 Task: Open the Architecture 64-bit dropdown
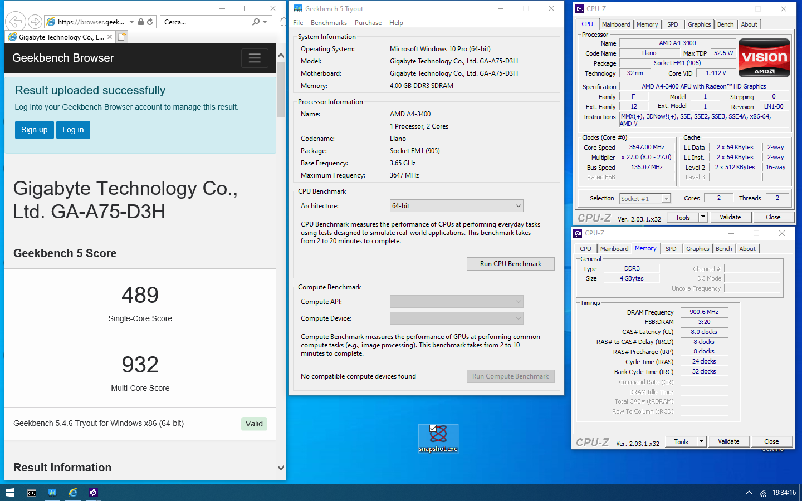coord(456,206)
